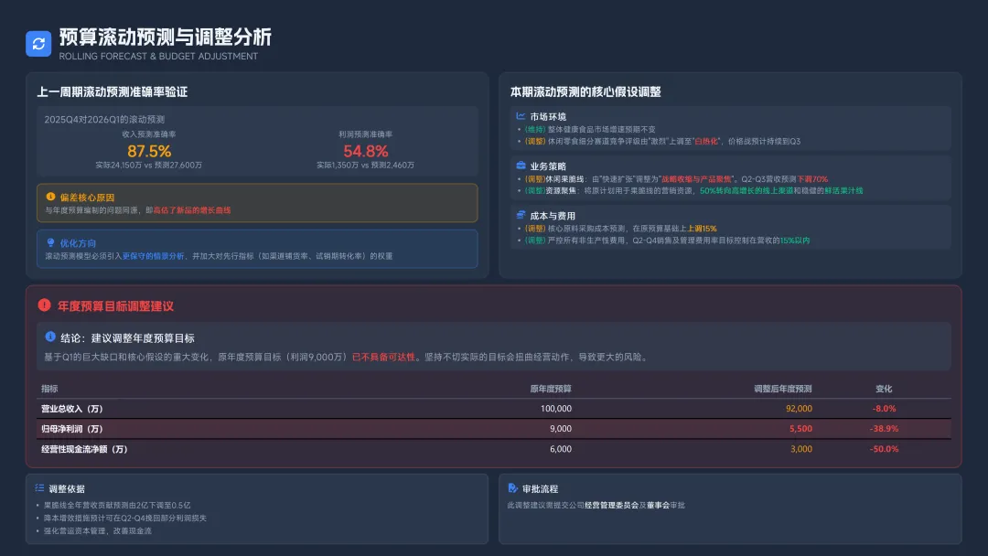Click the row label 归母净利润（万）
This screenshot has width=988, height=556.
pos(72,429)
